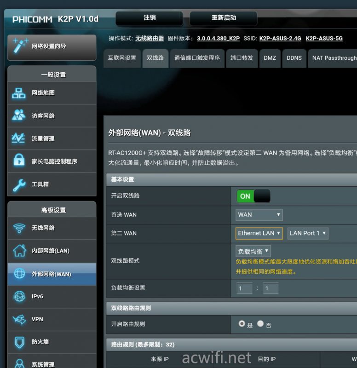Open the 访客网络 menu item
Screen dimensions: 357x368
tap(52, 116)
